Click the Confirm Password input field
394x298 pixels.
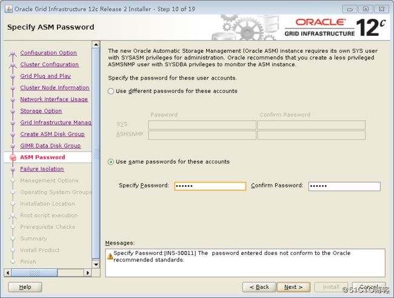point(344,186)
